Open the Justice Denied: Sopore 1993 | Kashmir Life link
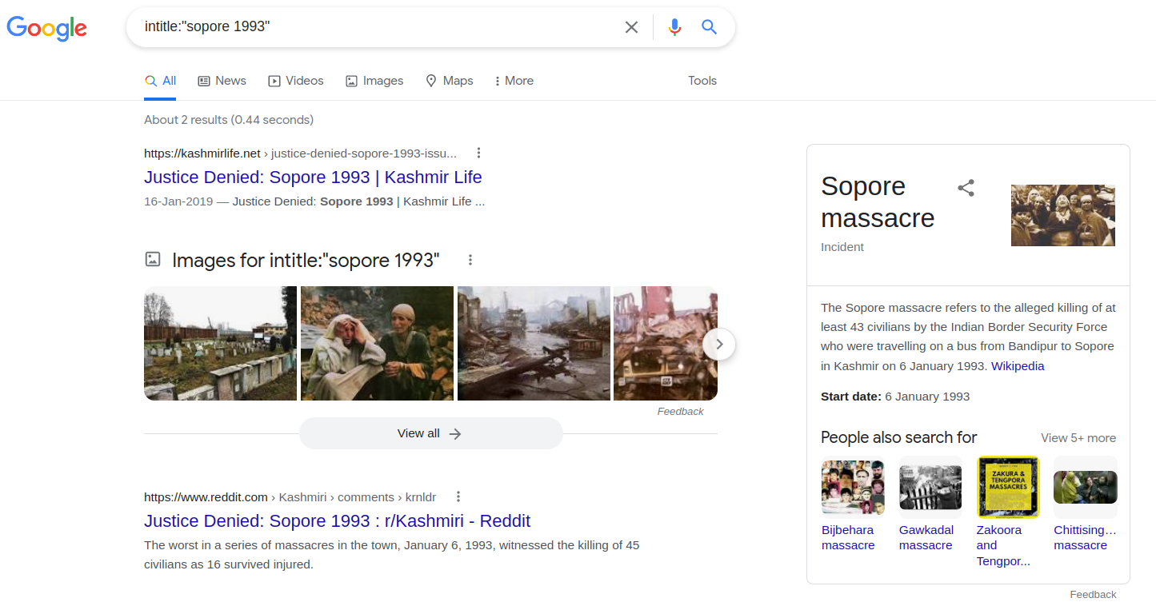1156x602 pixels. coord(313,177)
